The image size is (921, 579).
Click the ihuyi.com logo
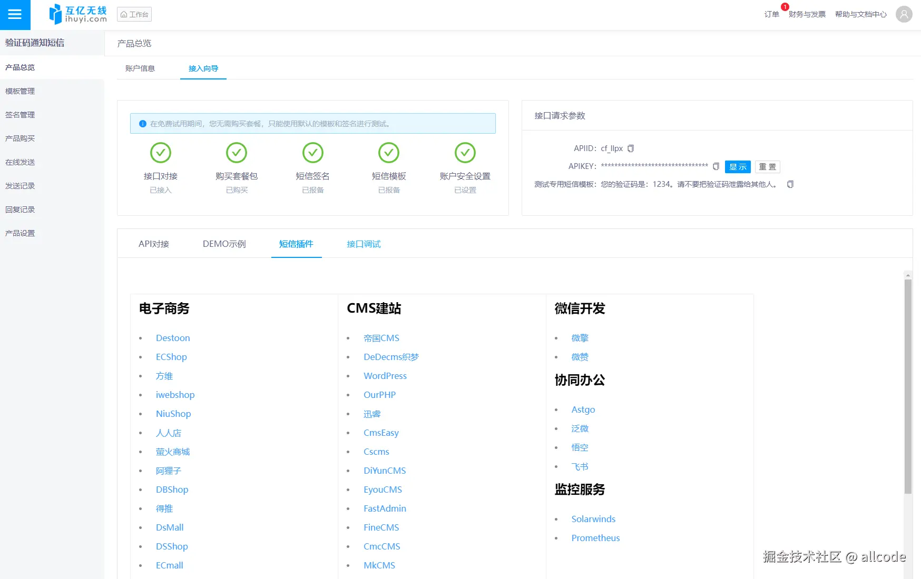pos(77,15)
